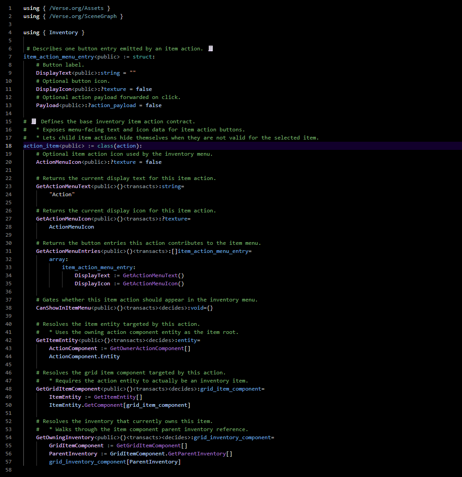Click the comment "Uses the owning action component entity..."

pos(147,332)
